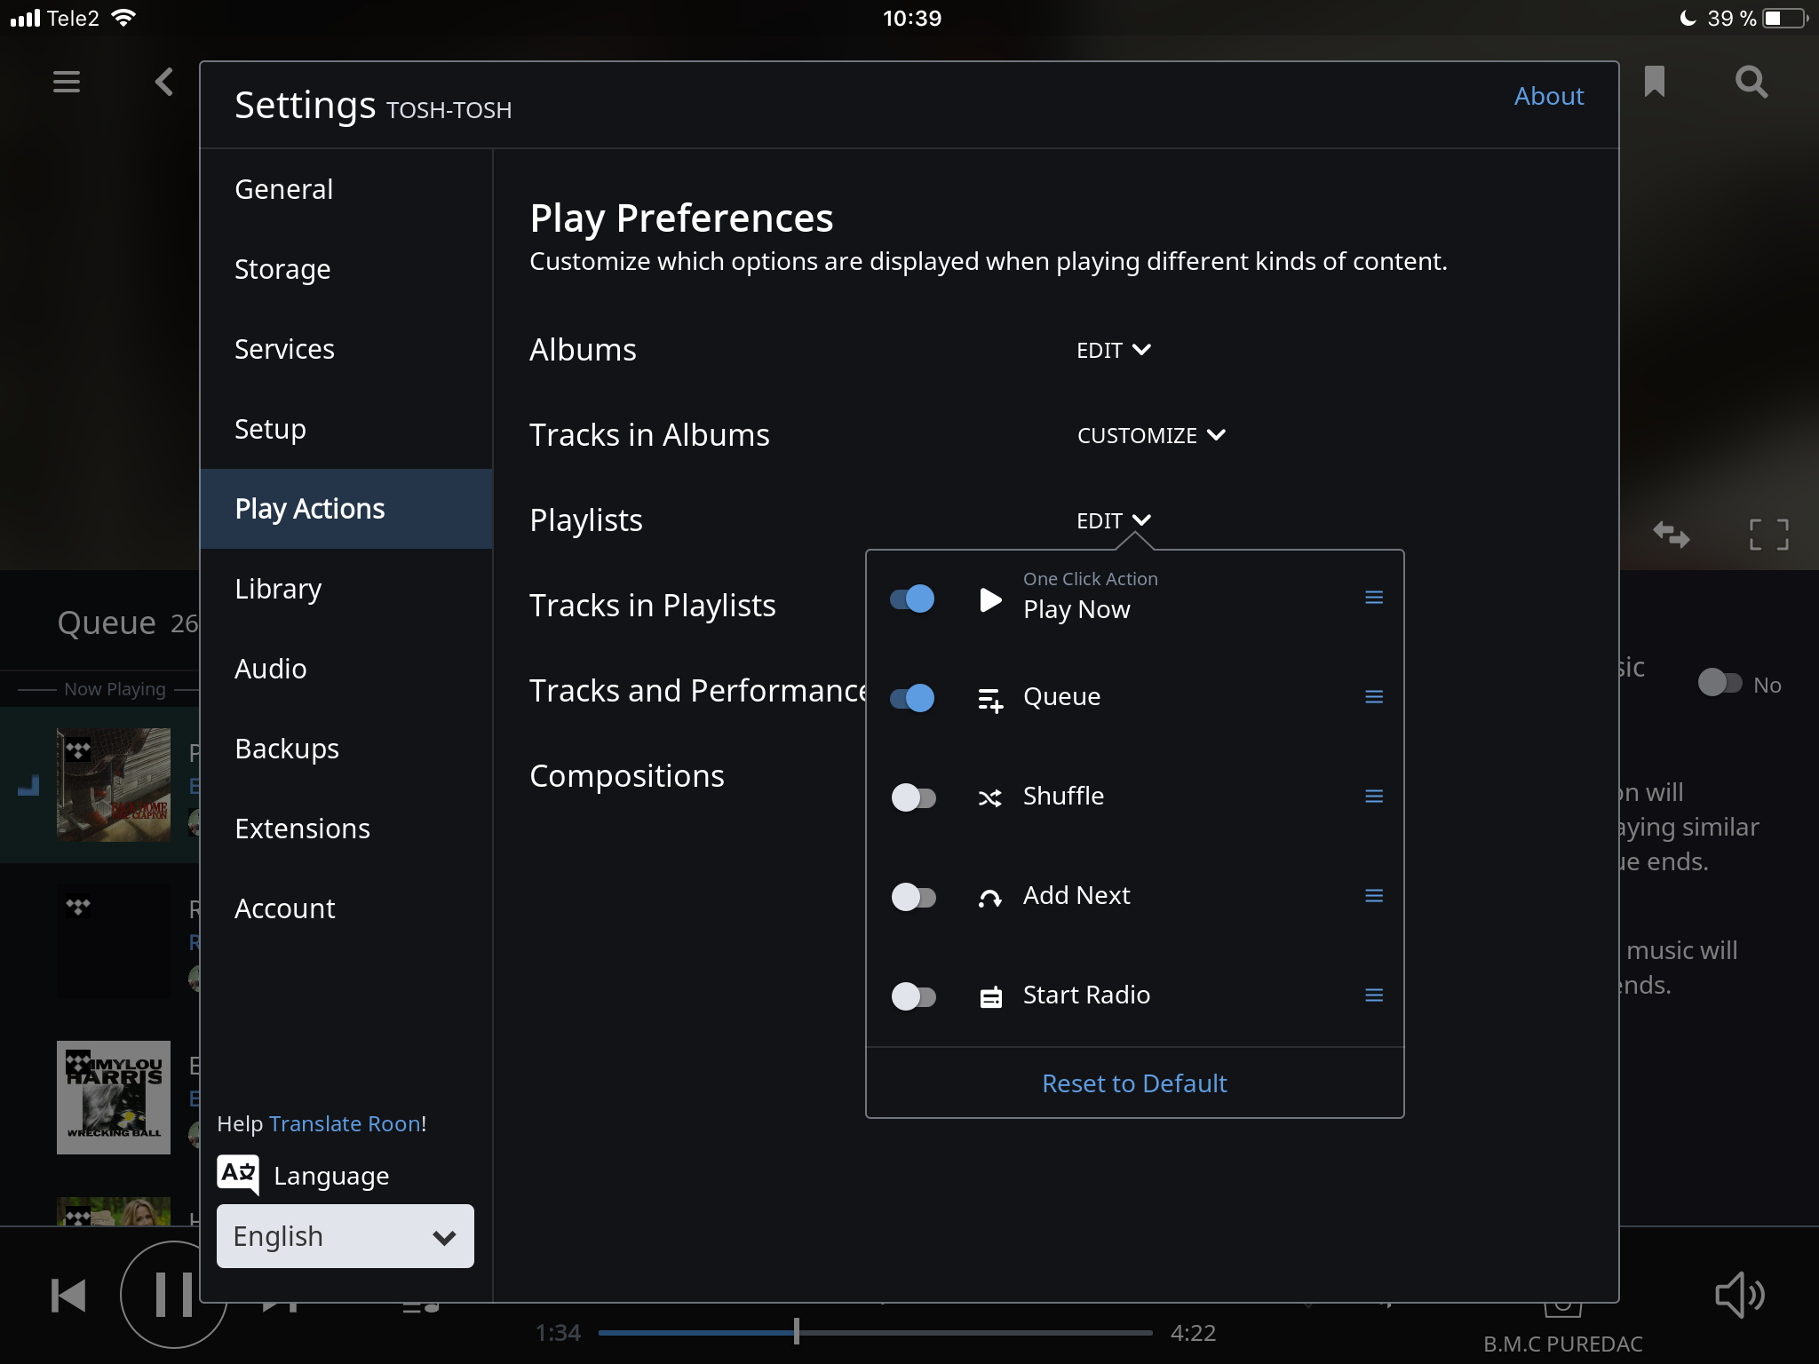Image resolution: width=1819 pixels, height=1364 pixels.
Task: Enable the Shuffle toggle
Action: click(912, 797)
